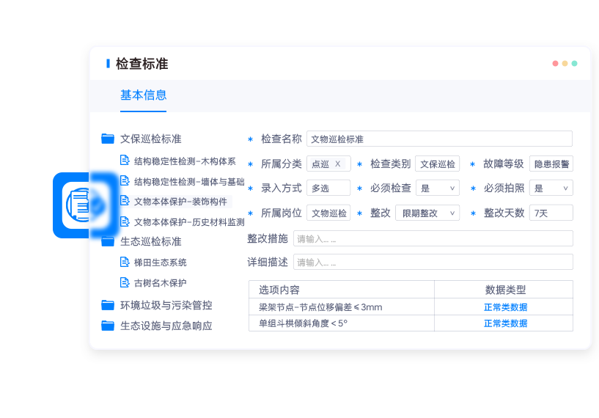Click the 详细描述 input field
The image size is (599, 418).
click(x=433, y=262)
